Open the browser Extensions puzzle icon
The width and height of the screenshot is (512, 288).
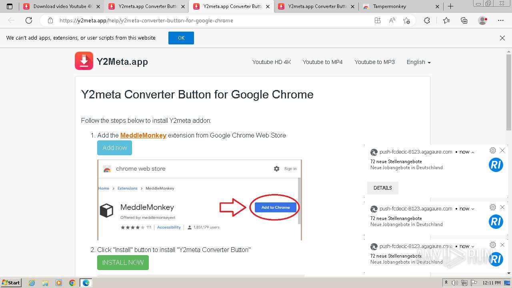[427, 20]
